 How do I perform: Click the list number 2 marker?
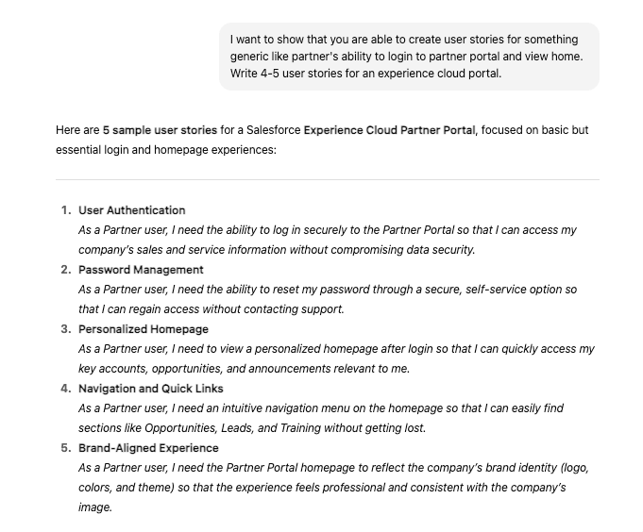coord(66,270)
